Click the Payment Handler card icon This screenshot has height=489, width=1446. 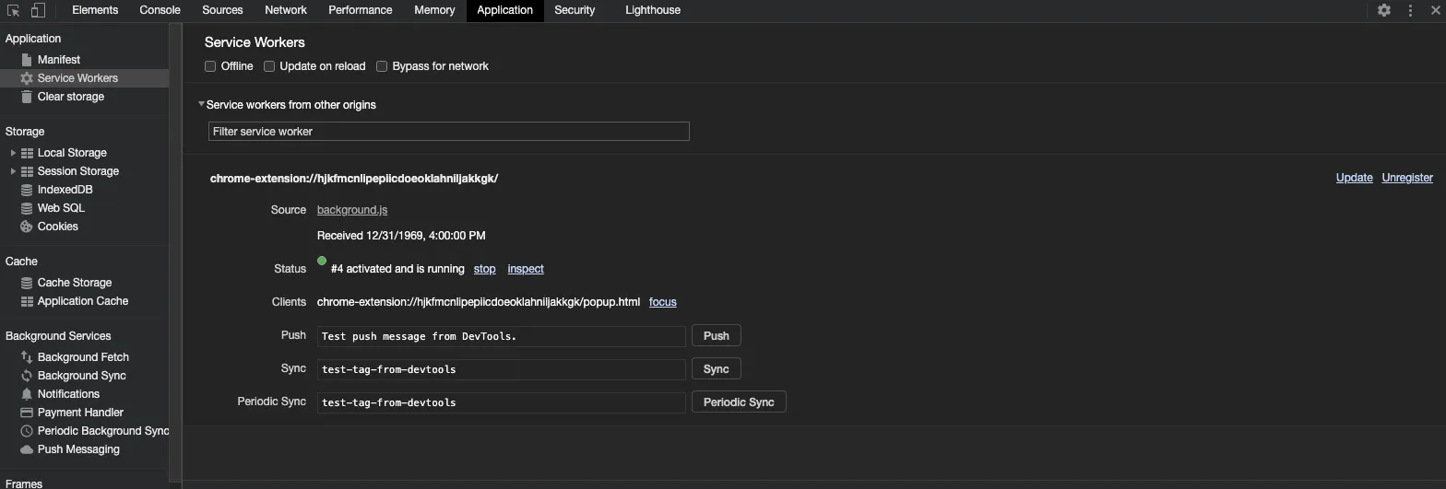[x=27, y=413]
